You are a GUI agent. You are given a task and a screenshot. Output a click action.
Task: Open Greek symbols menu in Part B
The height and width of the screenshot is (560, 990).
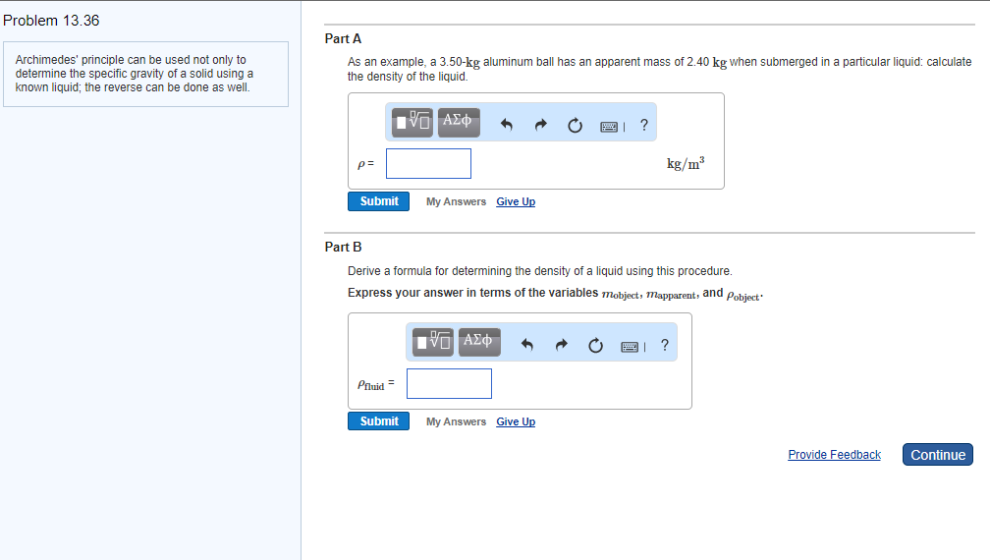477,343
